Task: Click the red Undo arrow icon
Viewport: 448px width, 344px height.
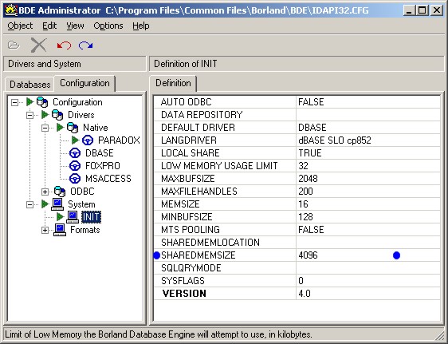Action: tap(64, 45)
